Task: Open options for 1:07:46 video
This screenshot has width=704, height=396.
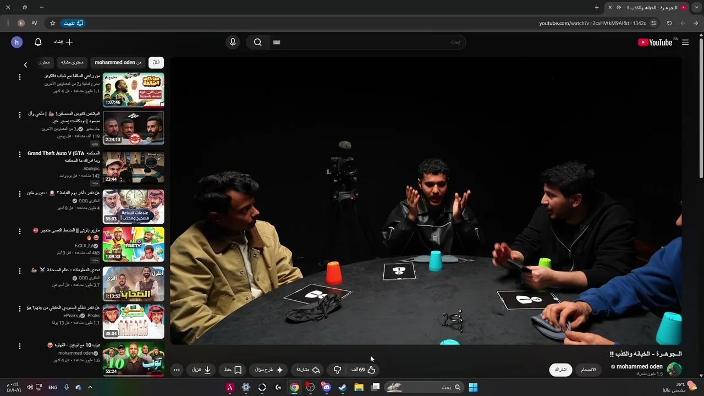Action: point(20,77)
